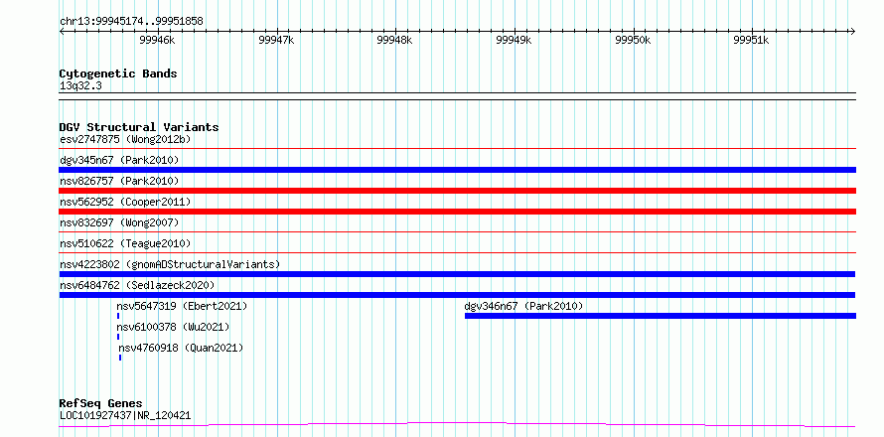This screenshot has width=884, height=437.
Task: Click the nsv510622 (Teague2010) label
Action: pos(125,243)
